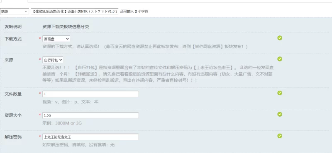332x153 pixels.
Task: Open the 端游 category dropdown
Action: coord(14,12)
